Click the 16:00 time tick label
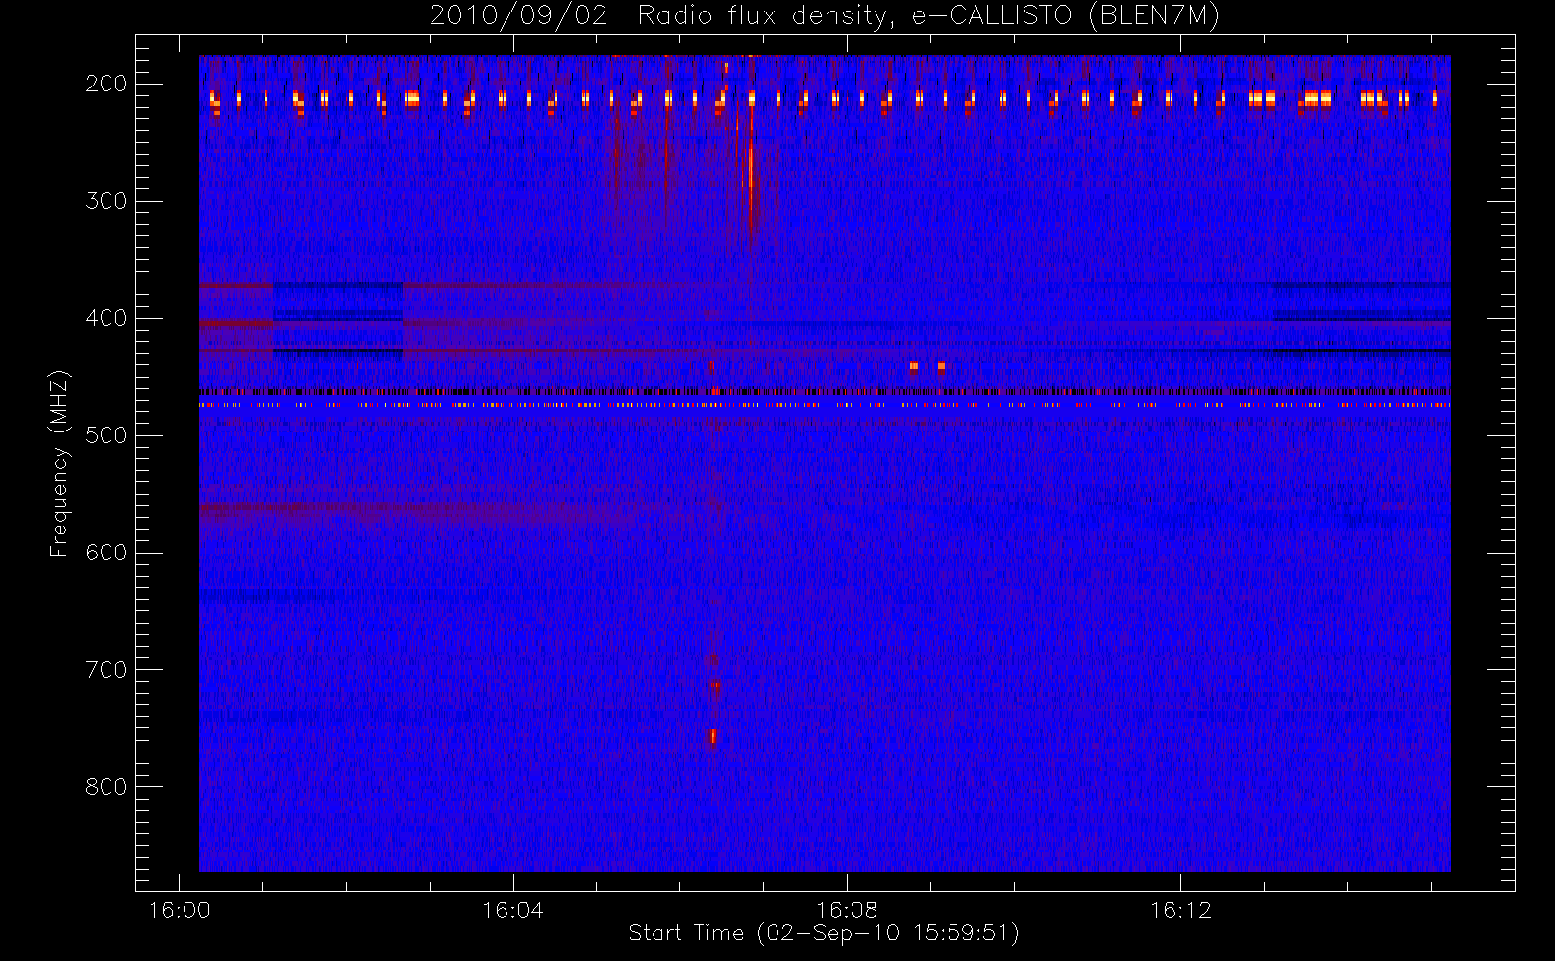The width and height of the screenshot is (1555, 961). click(x=179, y=910)
